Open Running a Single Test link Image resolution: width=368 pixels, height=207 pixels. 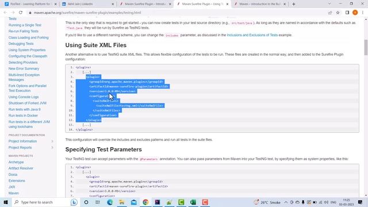pos(25,25)
